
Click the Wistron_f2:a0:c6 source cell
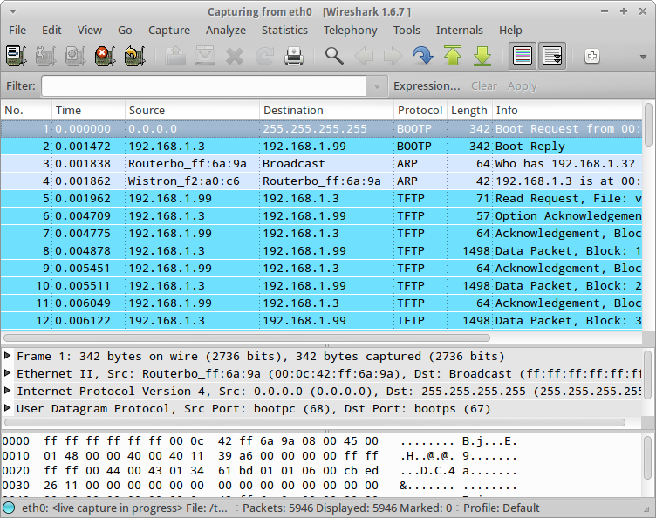[x=184, y=181]
